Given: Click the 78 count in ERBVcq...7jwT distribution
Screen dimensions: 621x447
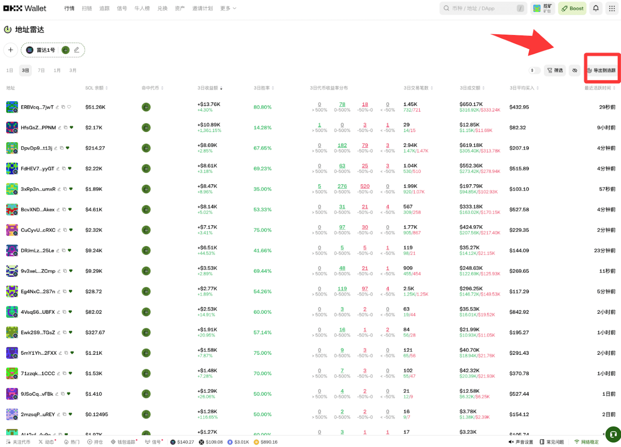Looking at the screenshot, I should (342, 104).
